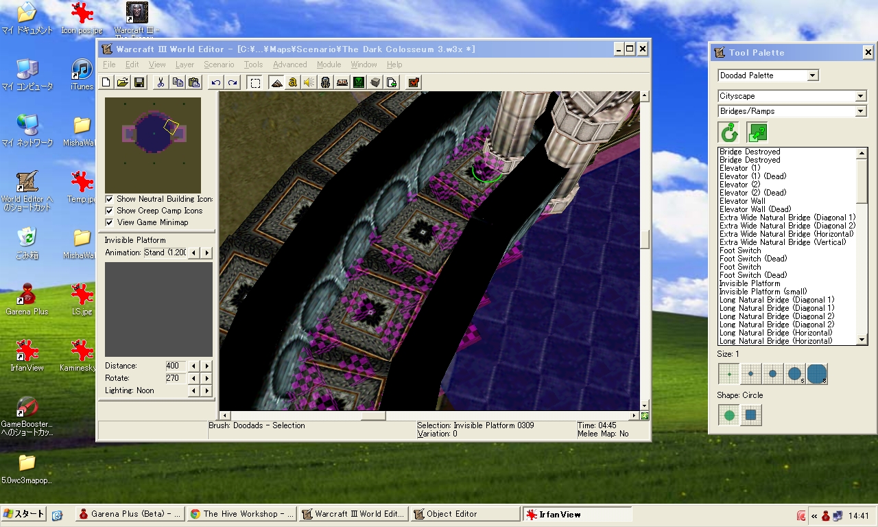This screenshot has height=527, width=878.
Task: Switch to Garena Plus (Beta) taskbar button
Action: click(x=129, y=514)
